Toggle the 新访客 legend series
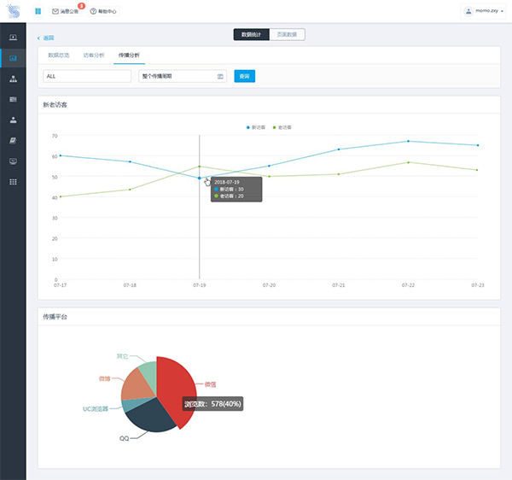The height and width of the screenshot is (480, 512). [256, 127]
